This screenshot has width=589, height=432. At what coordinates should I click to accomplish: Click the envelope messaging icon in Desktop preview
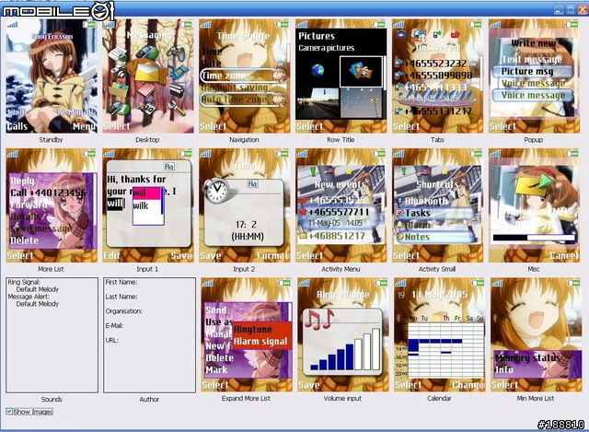(x=145, y=72)
